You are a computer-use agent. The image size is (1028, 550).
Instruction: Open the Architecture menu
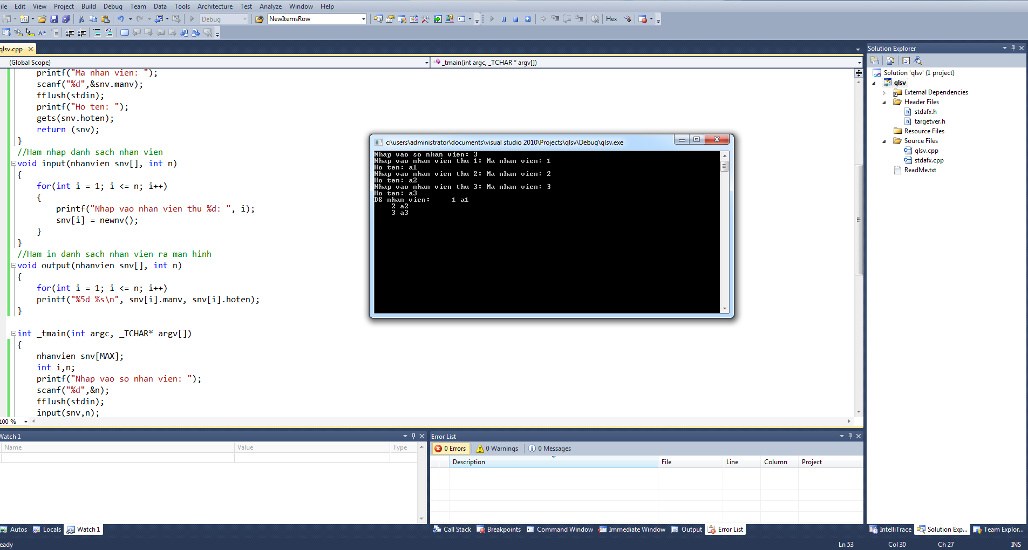point(215,6)
